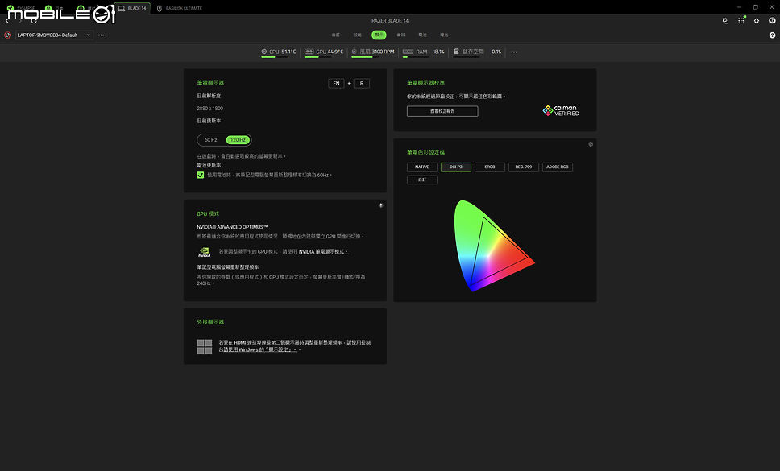
Task: Click the view calibration report button
Action: pos(442,111)
